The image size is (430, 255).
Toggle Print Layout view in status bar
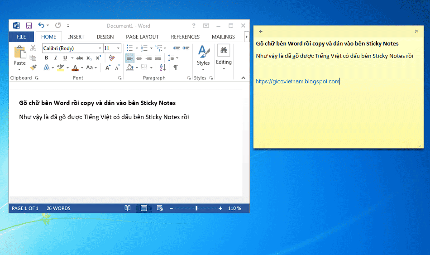coord(143,208)
